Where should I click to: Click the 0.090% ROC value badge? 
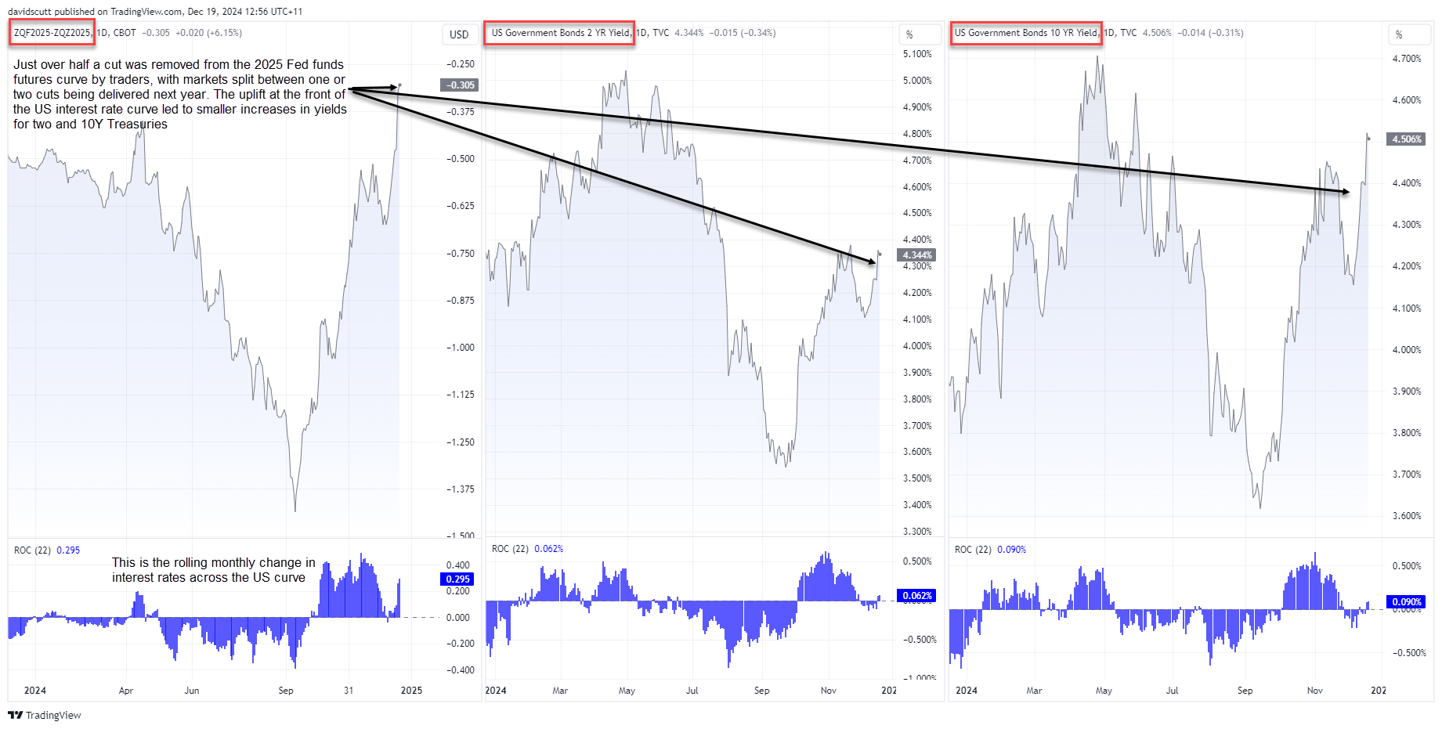tap(1407, 602)
